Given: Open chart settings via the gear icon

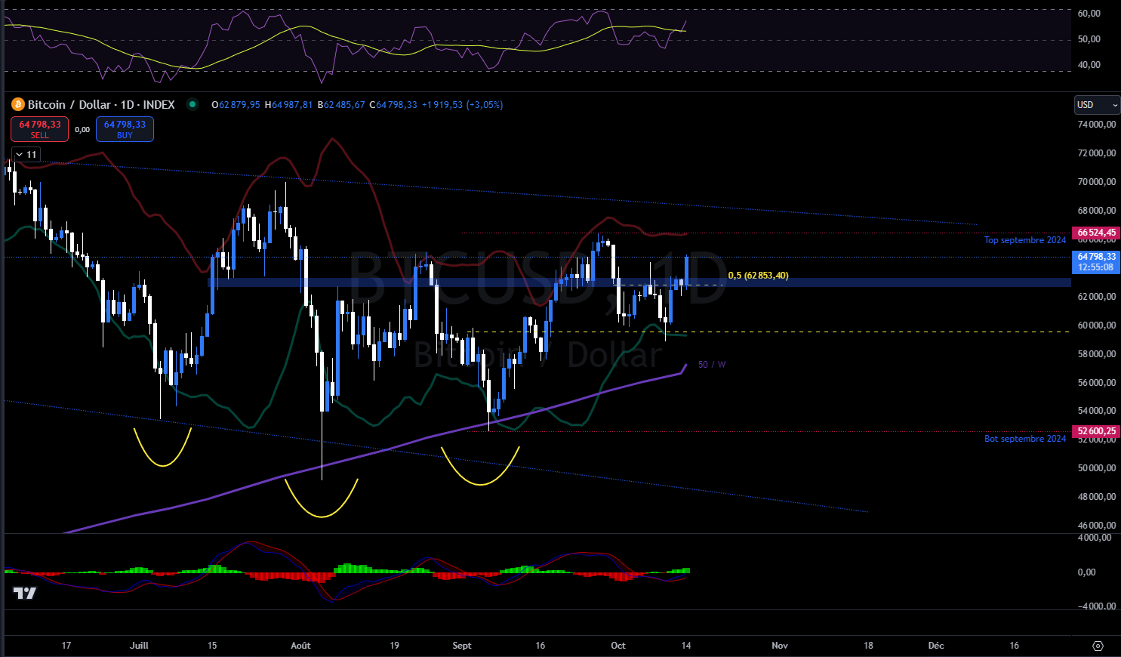Looking at the screenshot, I should [x=1096, y=646].
